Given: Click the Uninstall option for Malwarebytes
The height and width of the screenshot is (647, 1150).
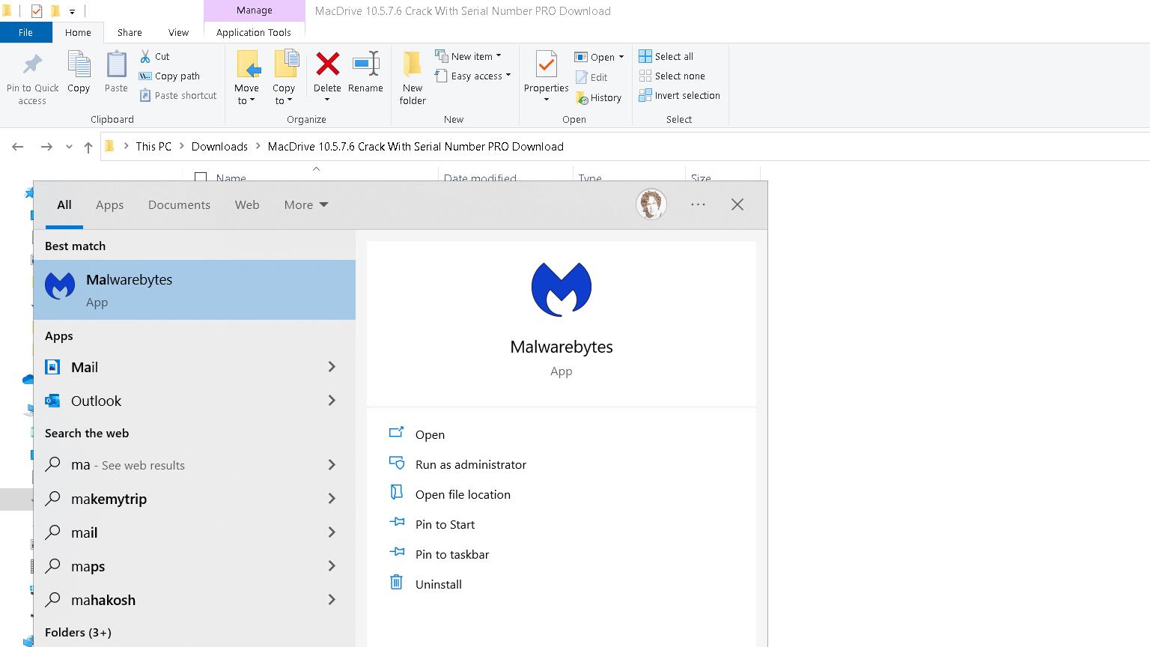Looking at the screenshot, I should [438, 584].
